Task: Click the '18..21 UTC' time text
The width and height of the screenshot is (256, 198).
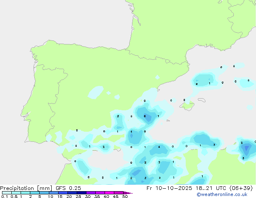Action: (211, 188)
